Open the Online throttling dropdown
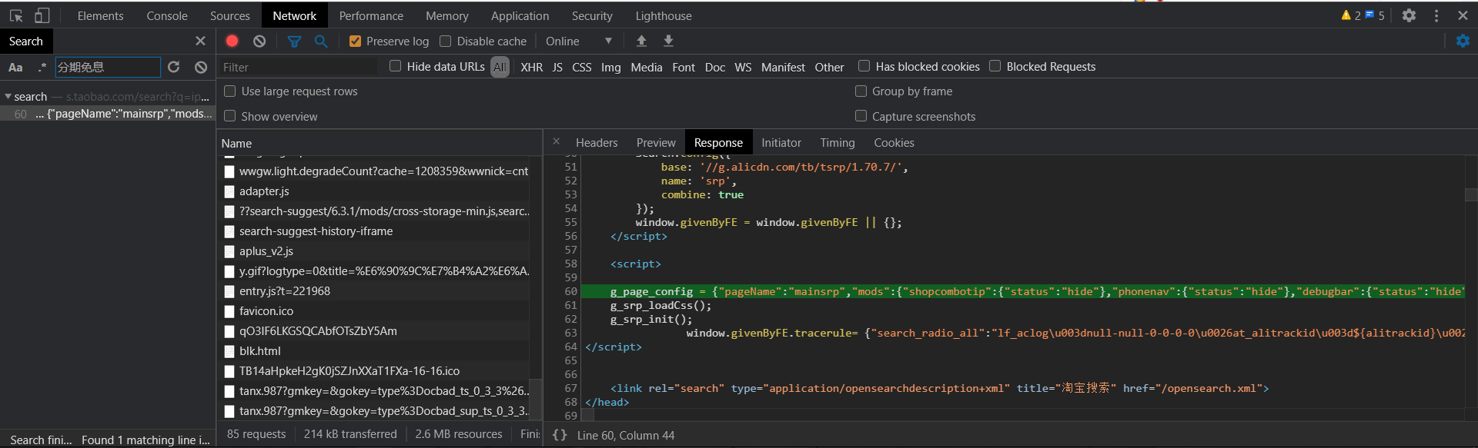 pyautogui.click(x=579, y=41)
